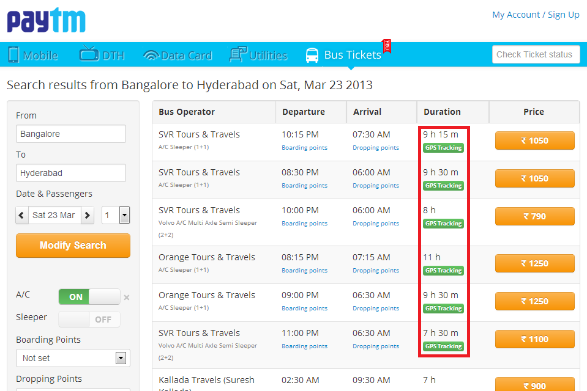Open My Account / Sign Up link
Viewport: 587px width, 391px height.
(536, 15)
